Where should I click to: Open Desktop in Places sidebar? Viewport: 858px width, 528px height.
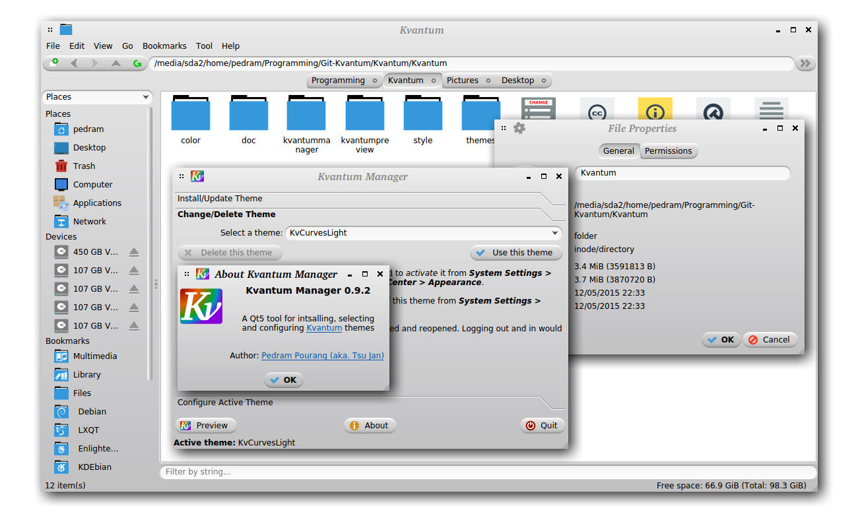pos(80,147)
